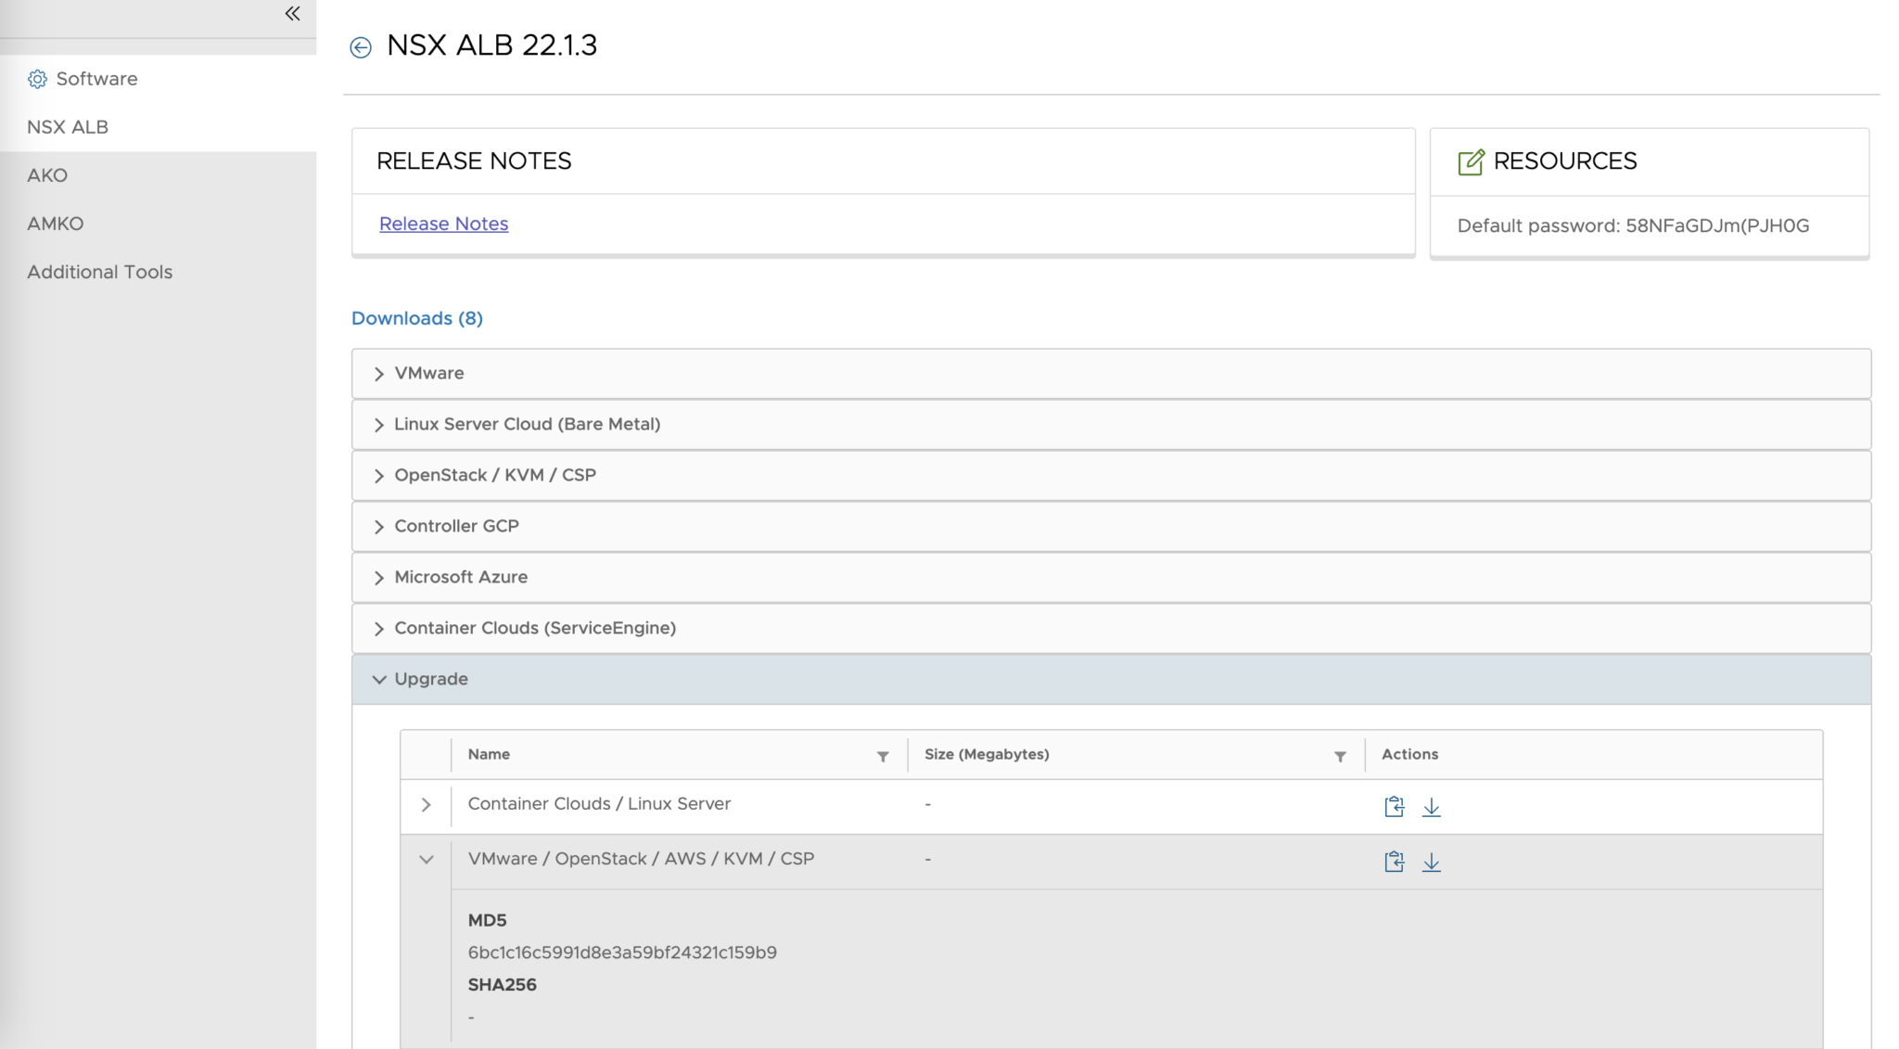Collapse the VMware / OpenStack / AWS row
The height and width of the screenshot is (1049, 1899).
pos(426,860)
